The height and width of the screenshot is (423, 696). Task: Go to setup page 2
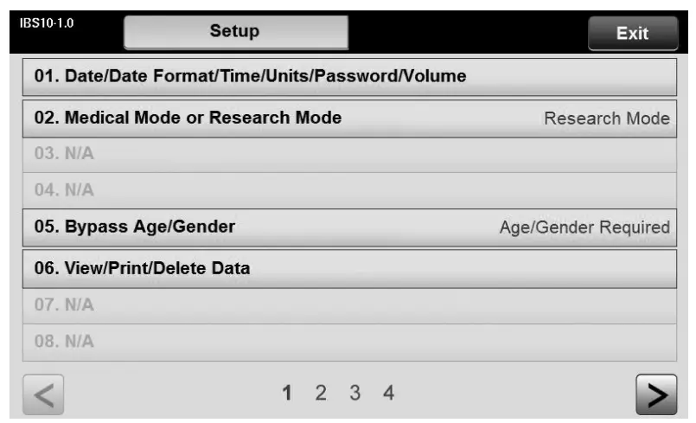point(321,394)
